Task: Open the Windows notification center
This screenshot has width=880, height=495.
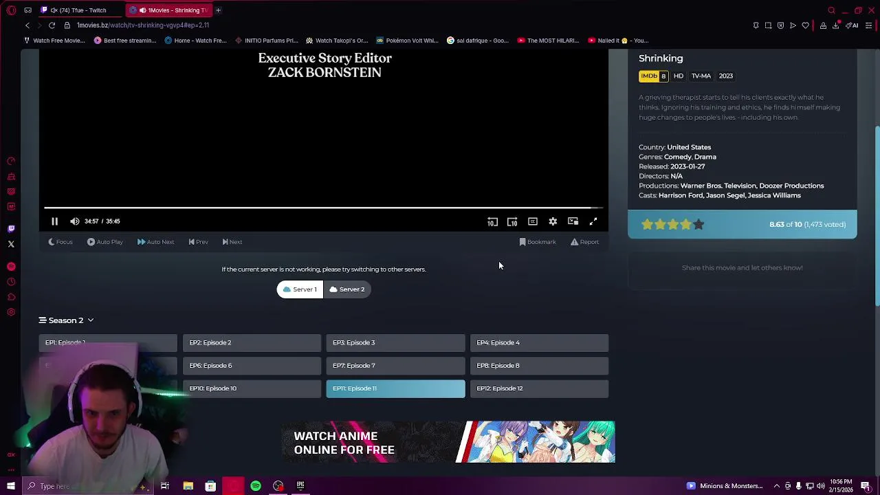Action: tap(865, 486)
